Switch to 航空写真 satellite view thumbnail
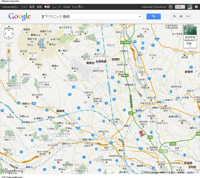Image resolution: width=200 pixels, height=178 pixels. [x=190, y=33]
